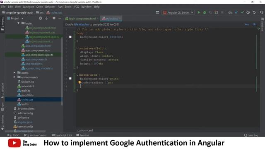Click the Stop process icon
The image size is (265, 149).
(x=222, y=12)
